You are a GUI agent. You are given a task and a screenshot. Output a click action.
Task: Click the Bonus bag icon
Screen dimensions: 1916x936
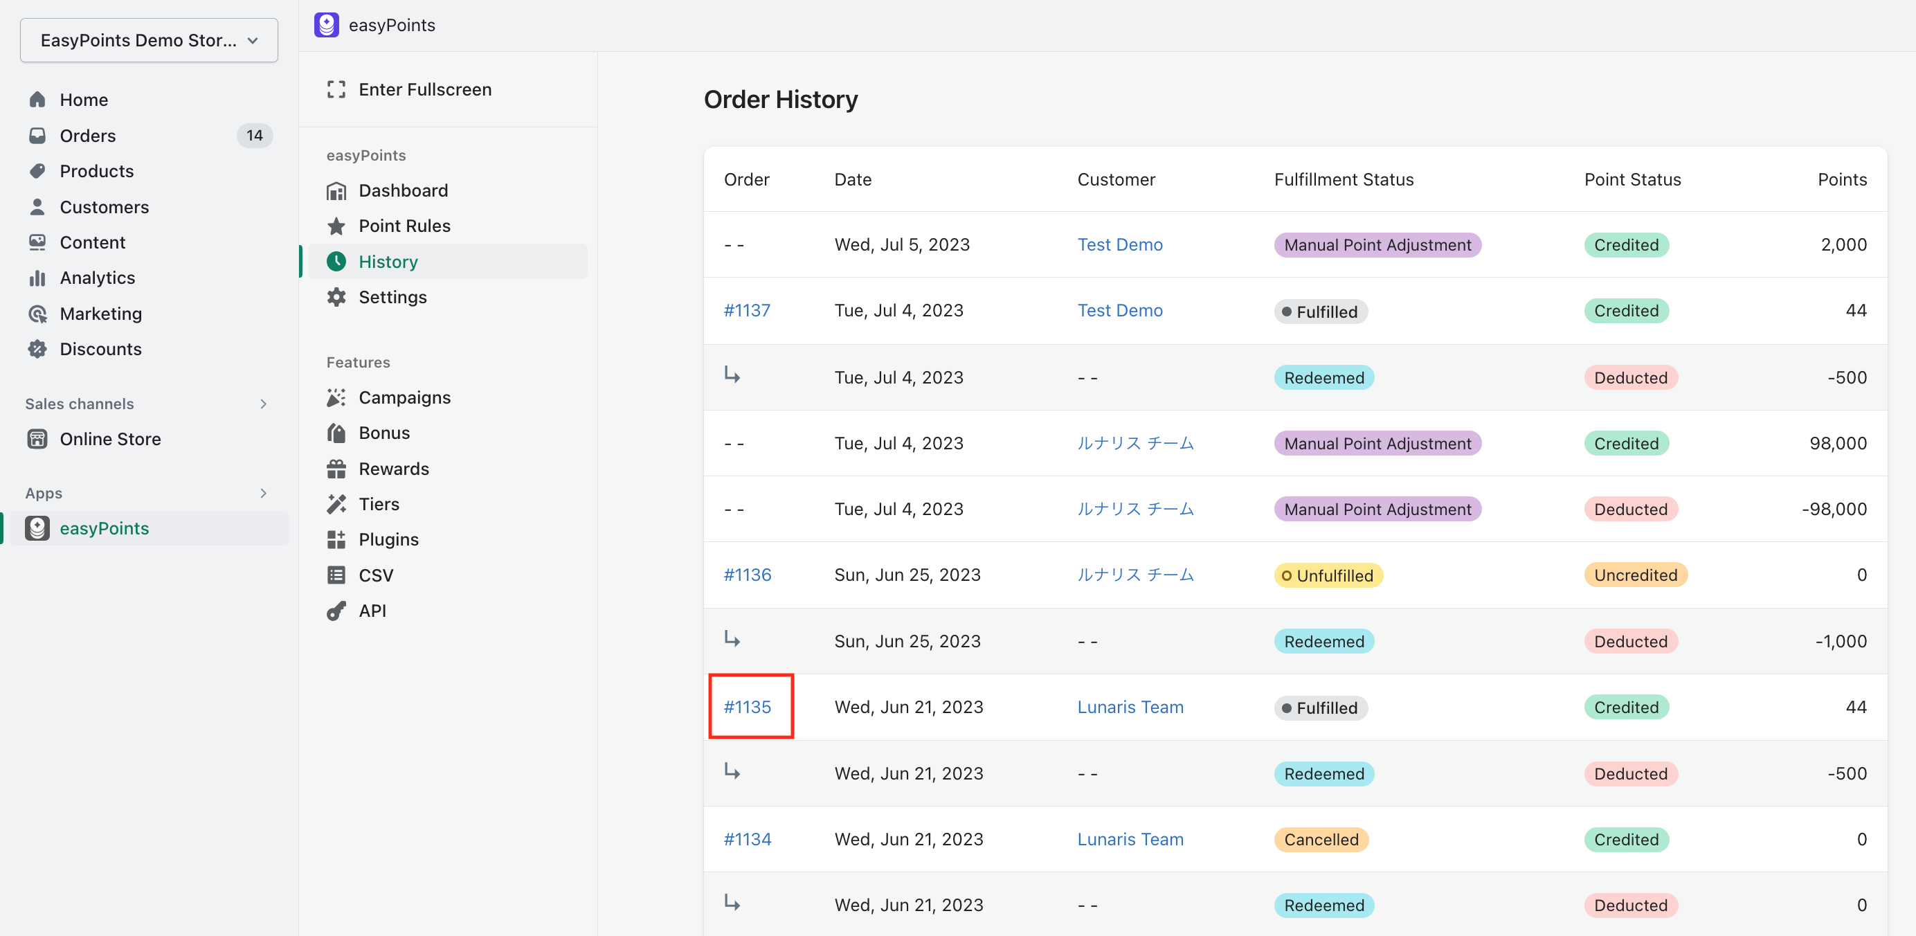click(x=336, y=433)
